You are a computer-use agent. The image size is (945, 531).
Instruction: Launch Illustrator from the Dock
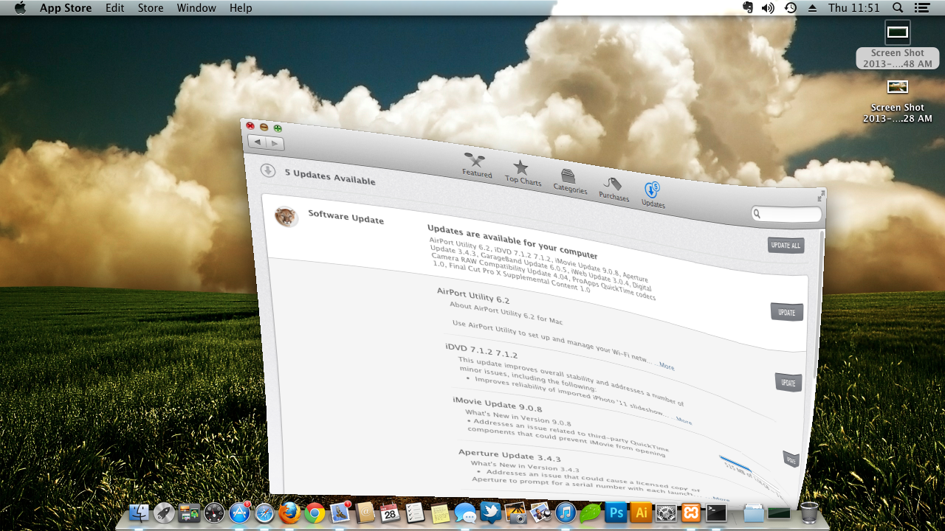click(641, 513)
